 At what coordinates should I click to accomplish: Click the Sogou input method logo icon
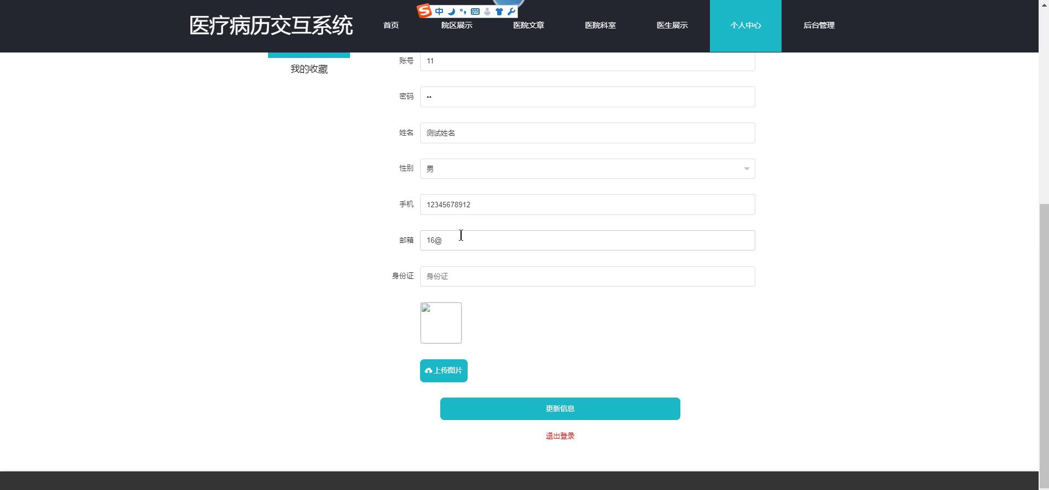point(424,11)
